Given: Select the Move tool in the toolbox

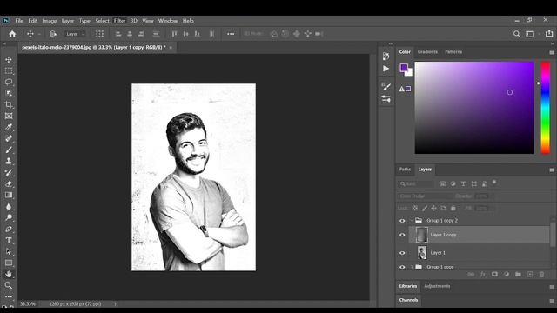Looking at the screenshot, I should [x=9, y=60].
